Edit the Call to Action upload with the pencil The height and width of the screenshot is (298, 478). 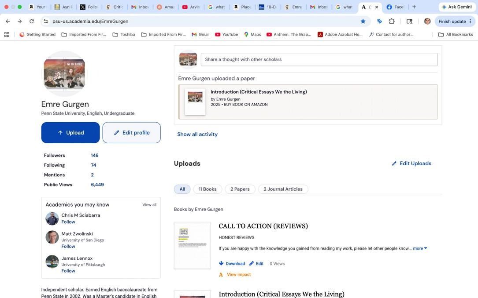pos(256,264)
